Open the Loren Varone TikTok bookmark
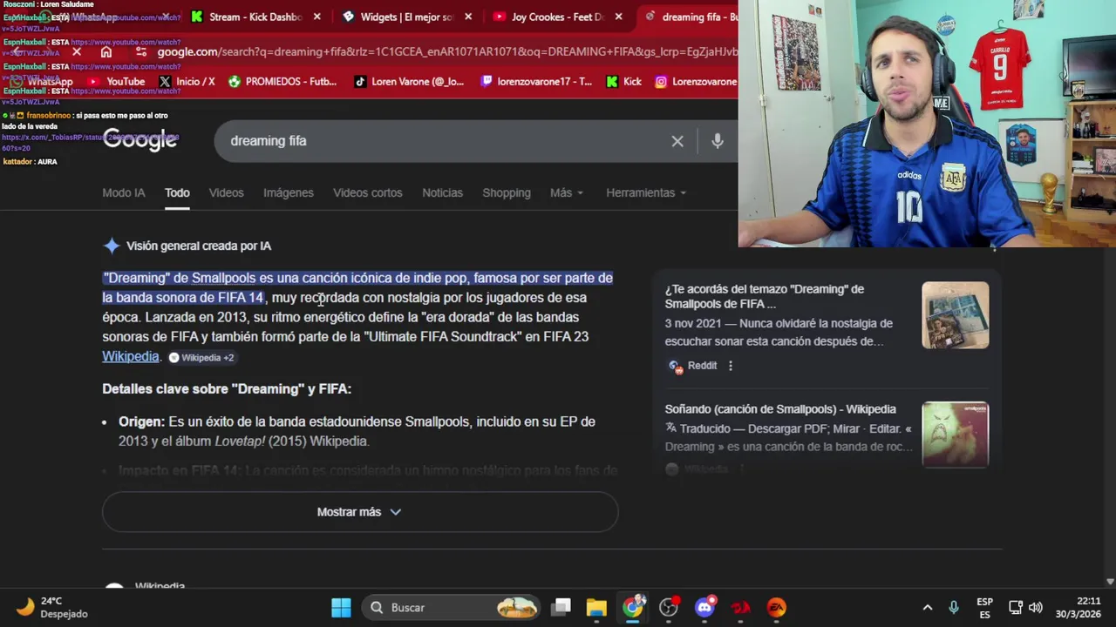1116x627 pixels. (x=409, y=81)
